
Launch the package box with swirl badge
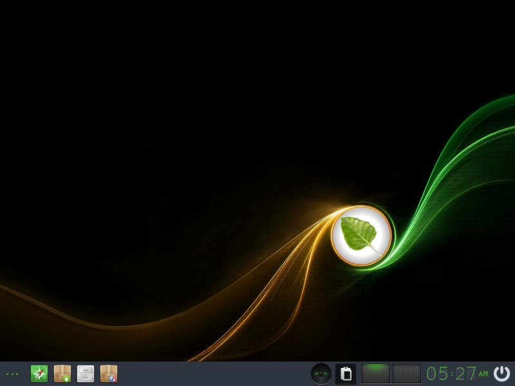109,374
